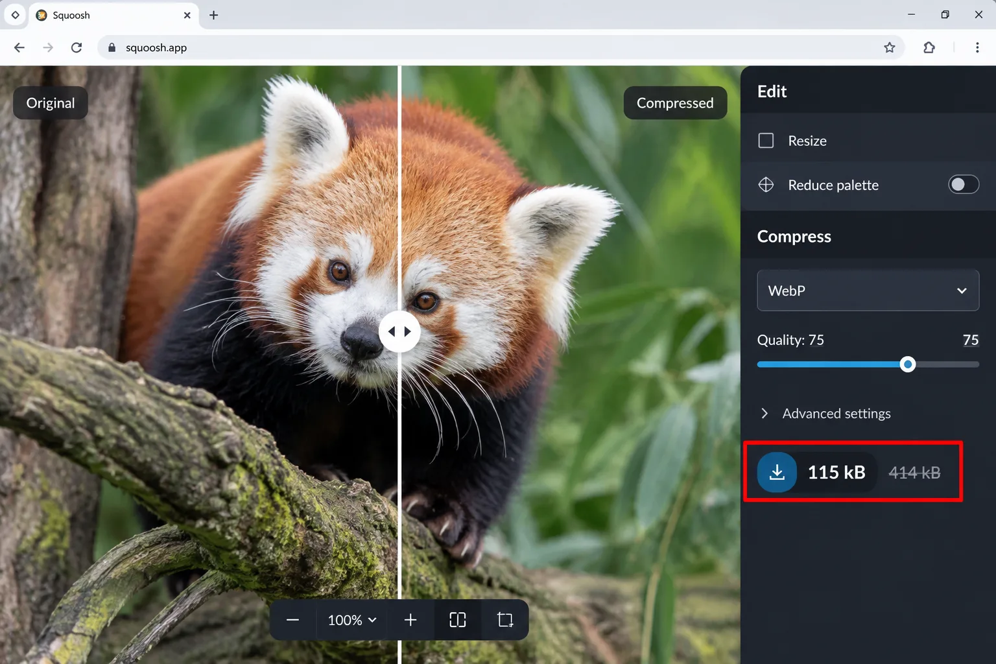The width and height of the screenshot is (996, 664).
Task: Click the Quality slider handle
Action: (908, 364)
